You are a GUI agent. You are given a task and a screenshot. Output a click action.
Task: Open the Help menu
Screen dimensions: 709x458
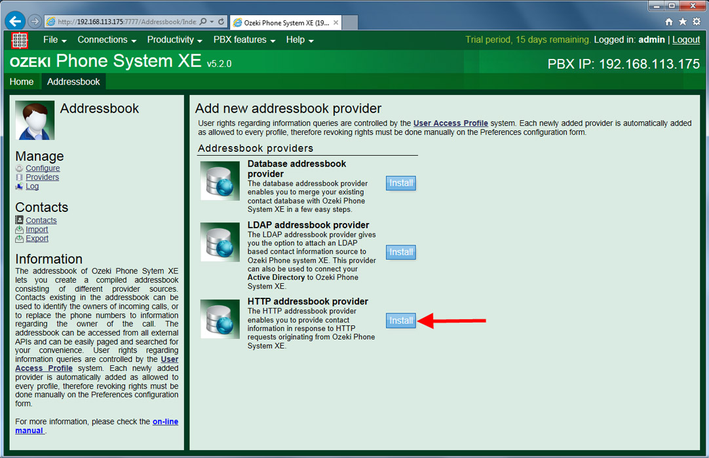coord(300,40)
